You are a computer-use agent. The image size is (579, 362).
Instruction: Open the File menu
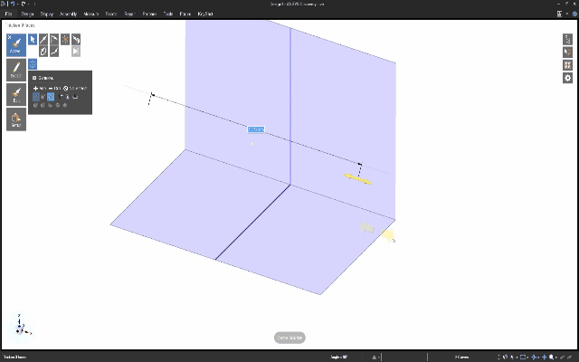pyautogui.click(x=8, y=14)
